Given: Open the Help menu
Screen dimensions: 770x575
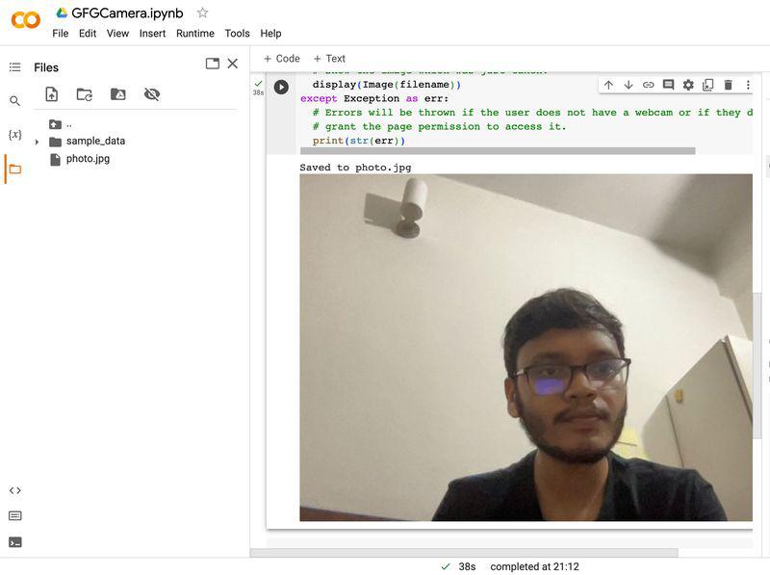Looking at the screenshot, I should (270, 34).
